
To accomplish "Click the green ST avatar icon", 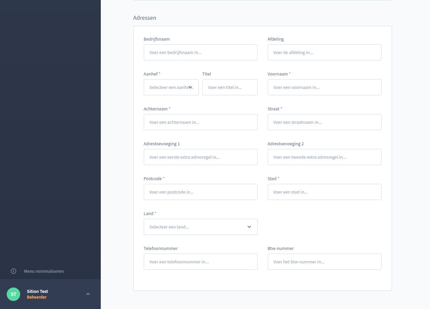I will coord(13,294).
